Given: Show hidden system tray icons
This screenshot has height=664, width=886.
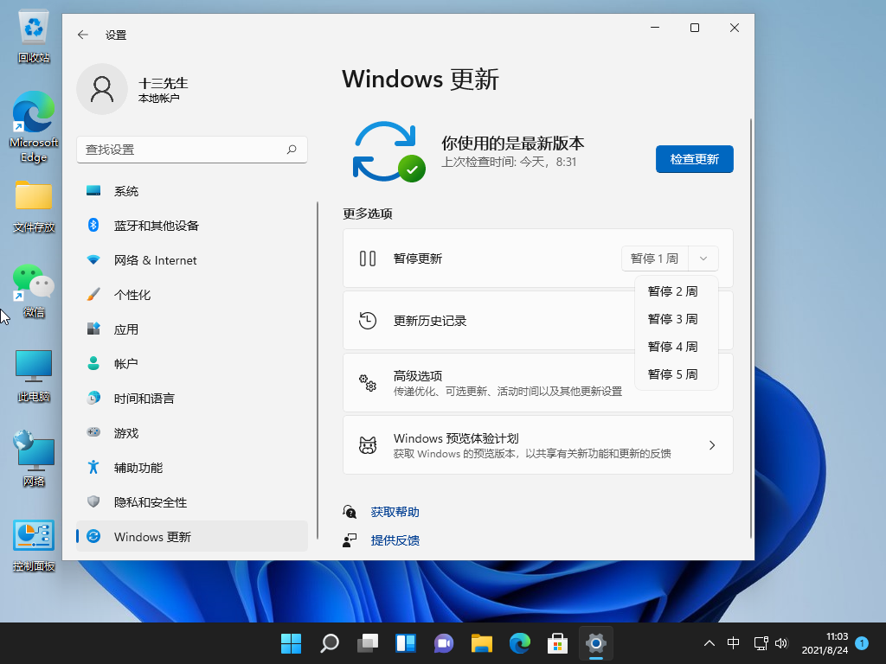Looking at the screenshot, I should click(709, 643).
